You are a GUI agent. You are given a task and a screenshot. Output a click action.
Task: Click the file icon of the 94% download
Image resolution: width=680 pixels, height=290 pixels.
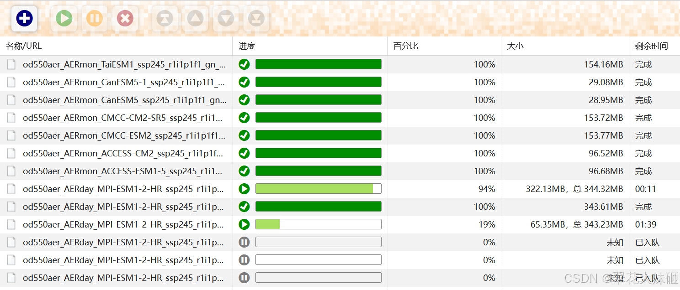pyautogui.click(x=11, y=189)
